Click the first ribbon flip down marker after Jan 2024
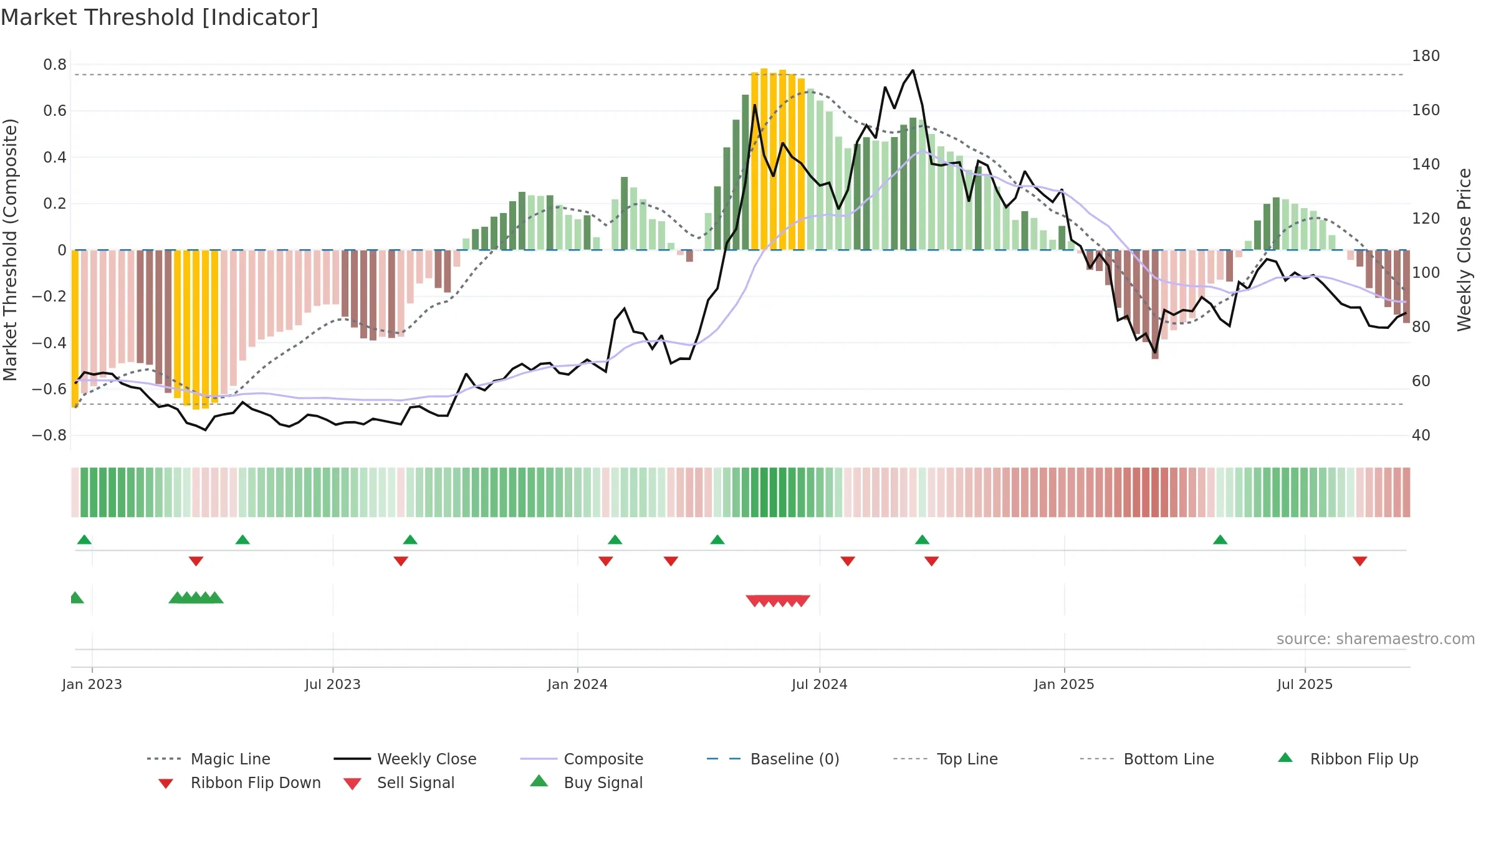Image resolution: width=1496 pixels, height=841 pixels. tap(606, 561)
